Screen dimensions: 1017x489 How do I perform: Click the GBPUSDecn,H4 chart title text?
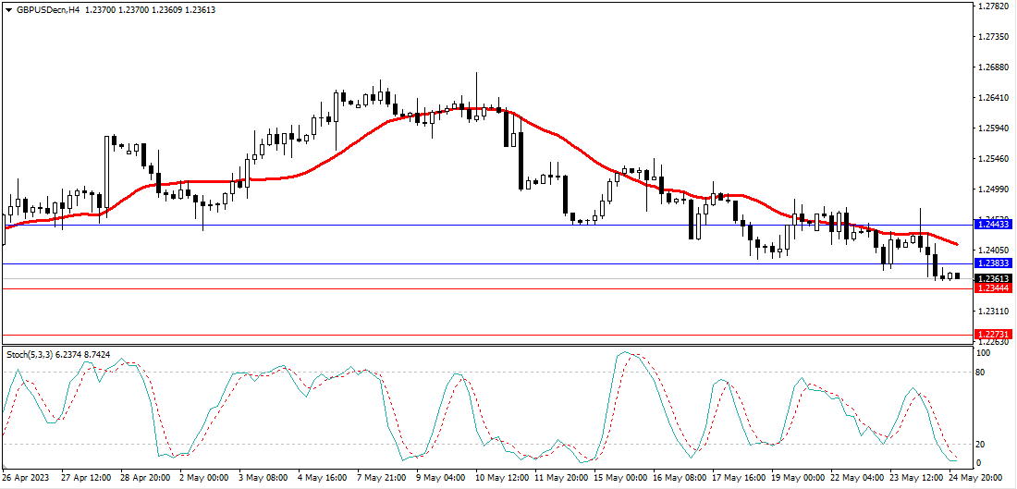[47, 10]
